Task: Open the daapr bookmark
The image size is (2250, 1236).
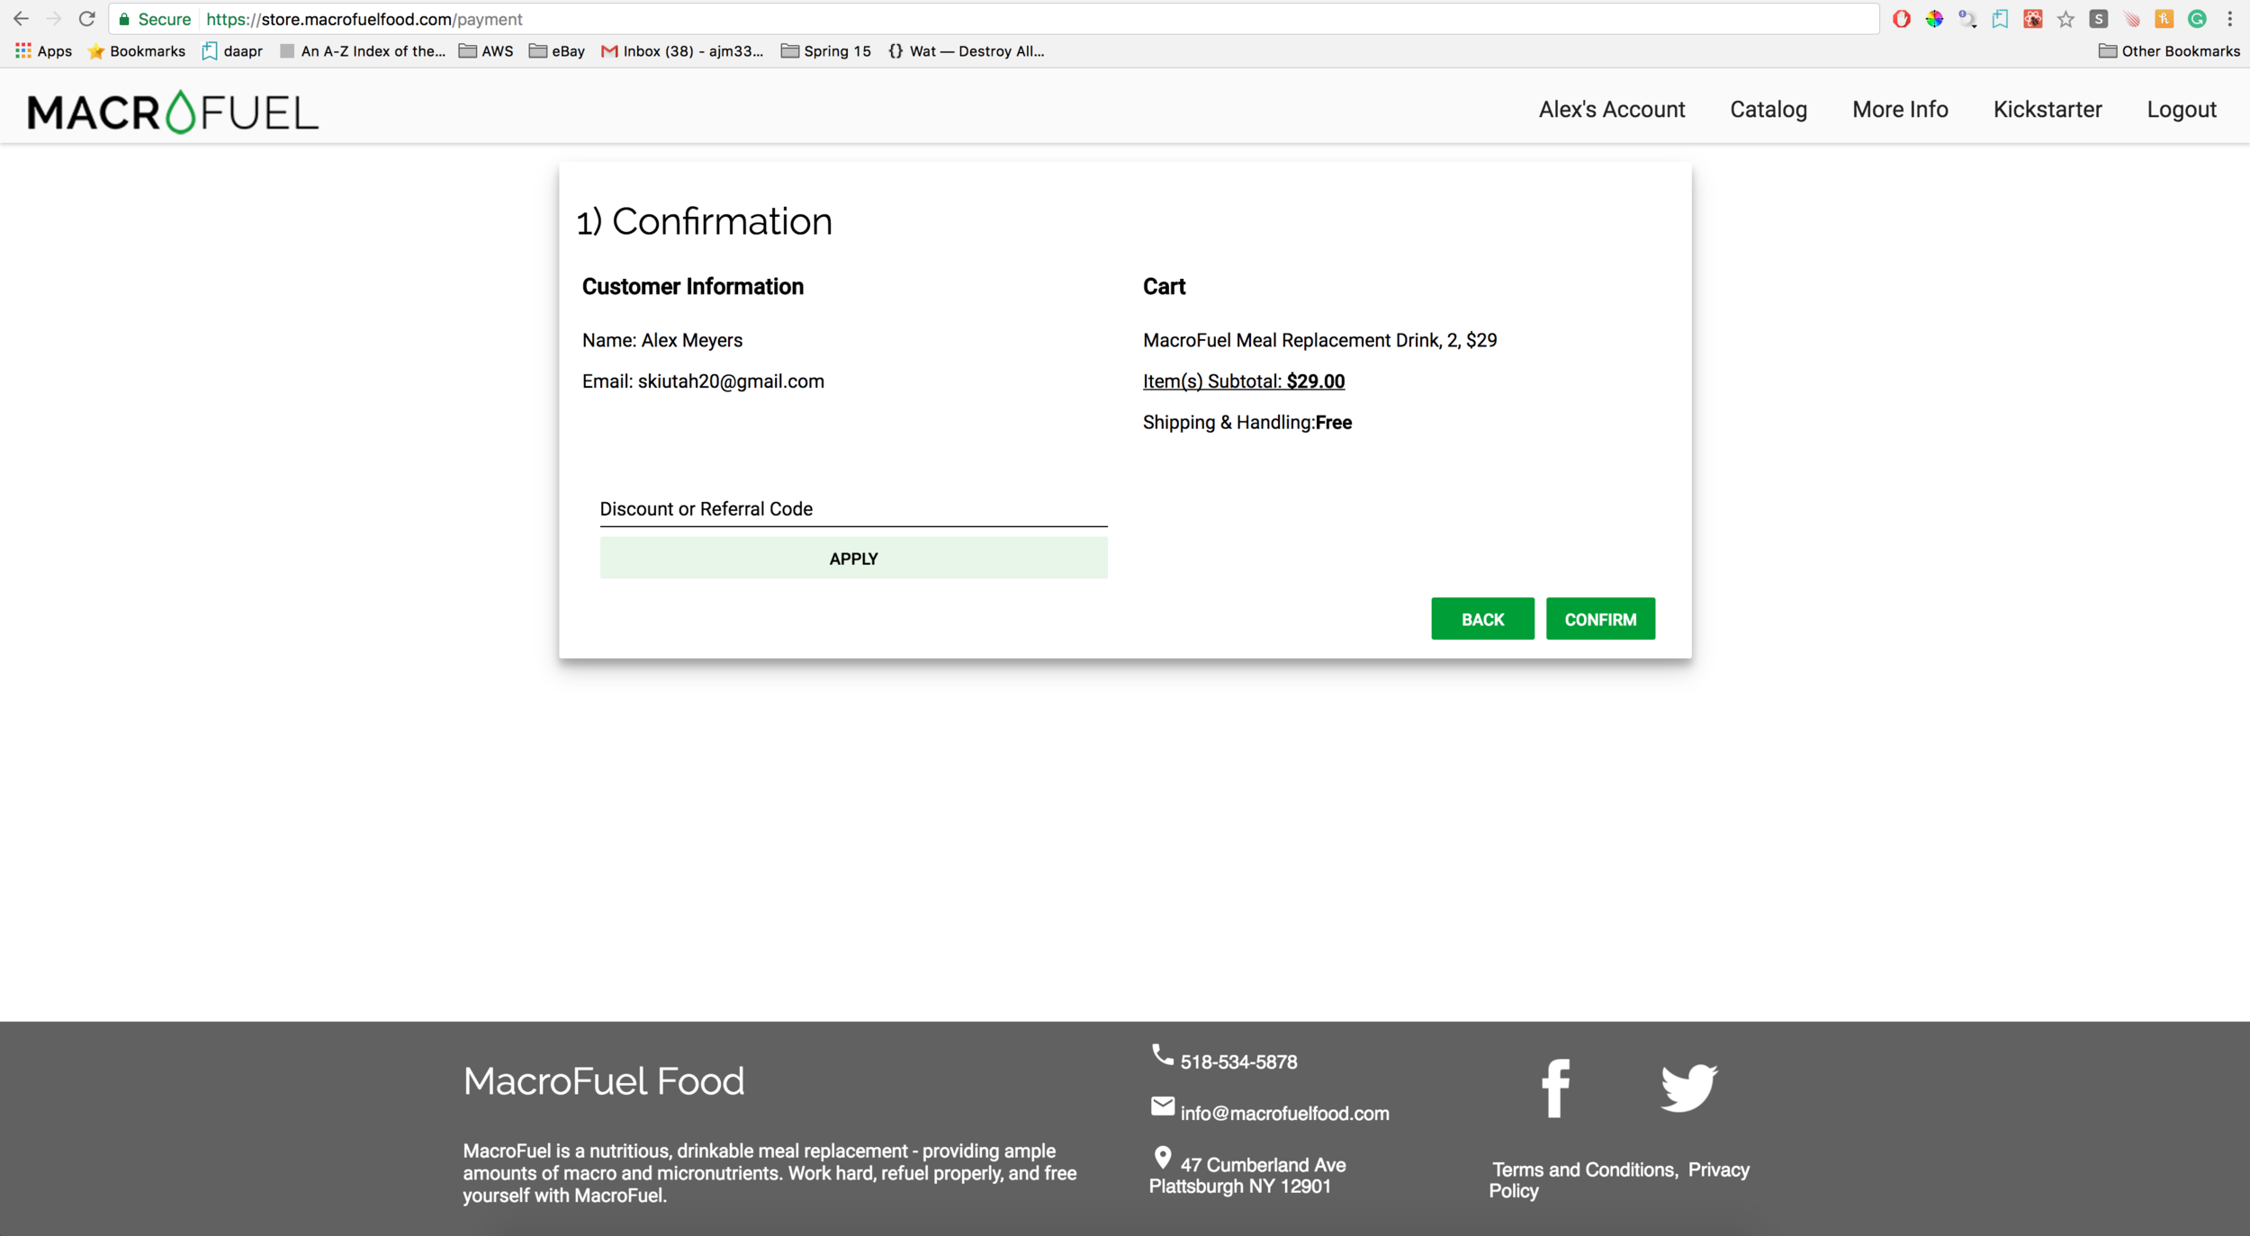Action: (233, 51)
